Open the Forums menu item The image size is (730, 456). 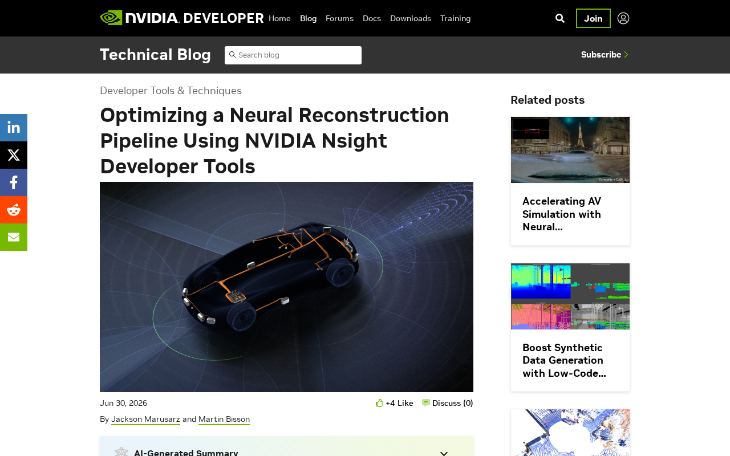pos(339,18)
